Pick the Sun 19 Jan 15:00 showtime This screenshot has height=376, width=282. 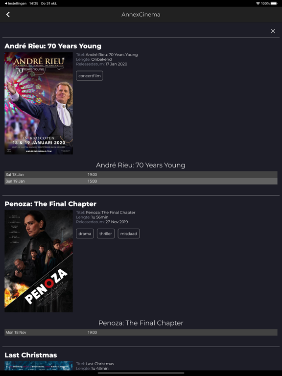(x=141, y=181)
